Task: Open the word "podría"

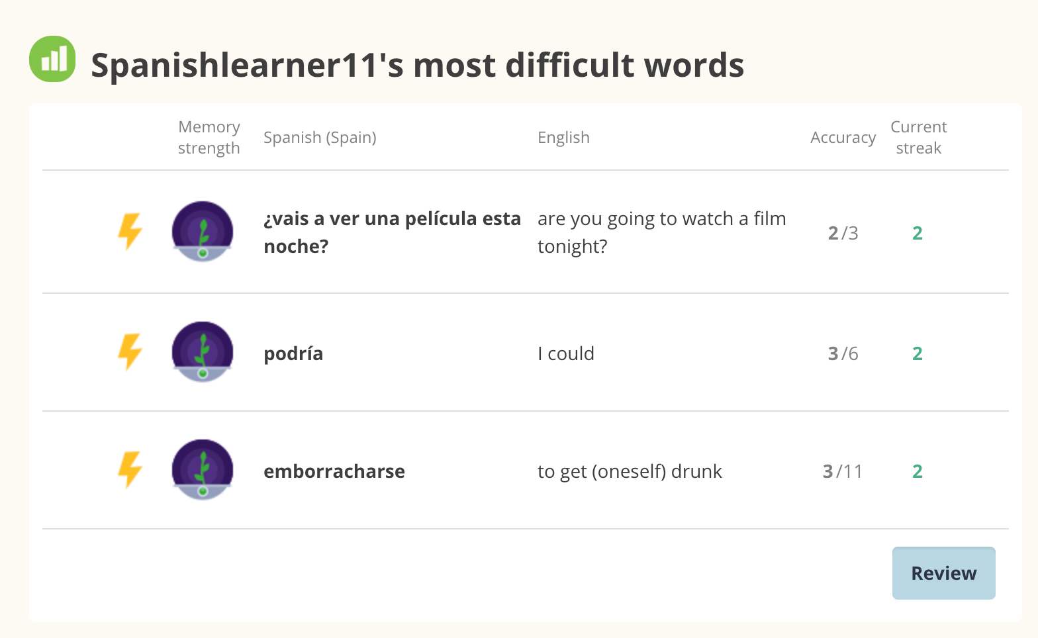Action: (x=293, y=353)
